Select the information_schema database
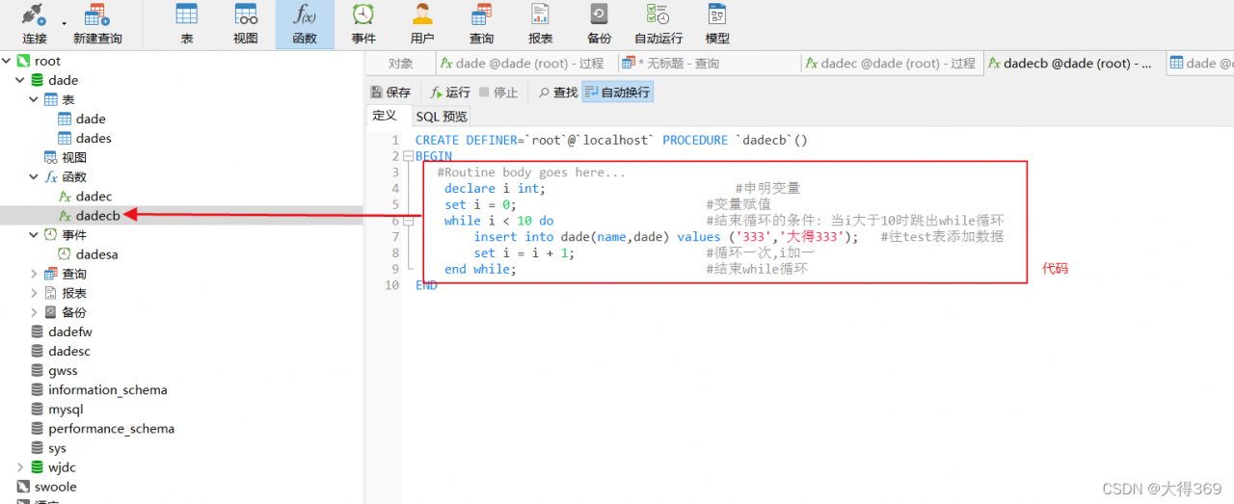Viewport: 1234px width, 504px height. point(108,389)
